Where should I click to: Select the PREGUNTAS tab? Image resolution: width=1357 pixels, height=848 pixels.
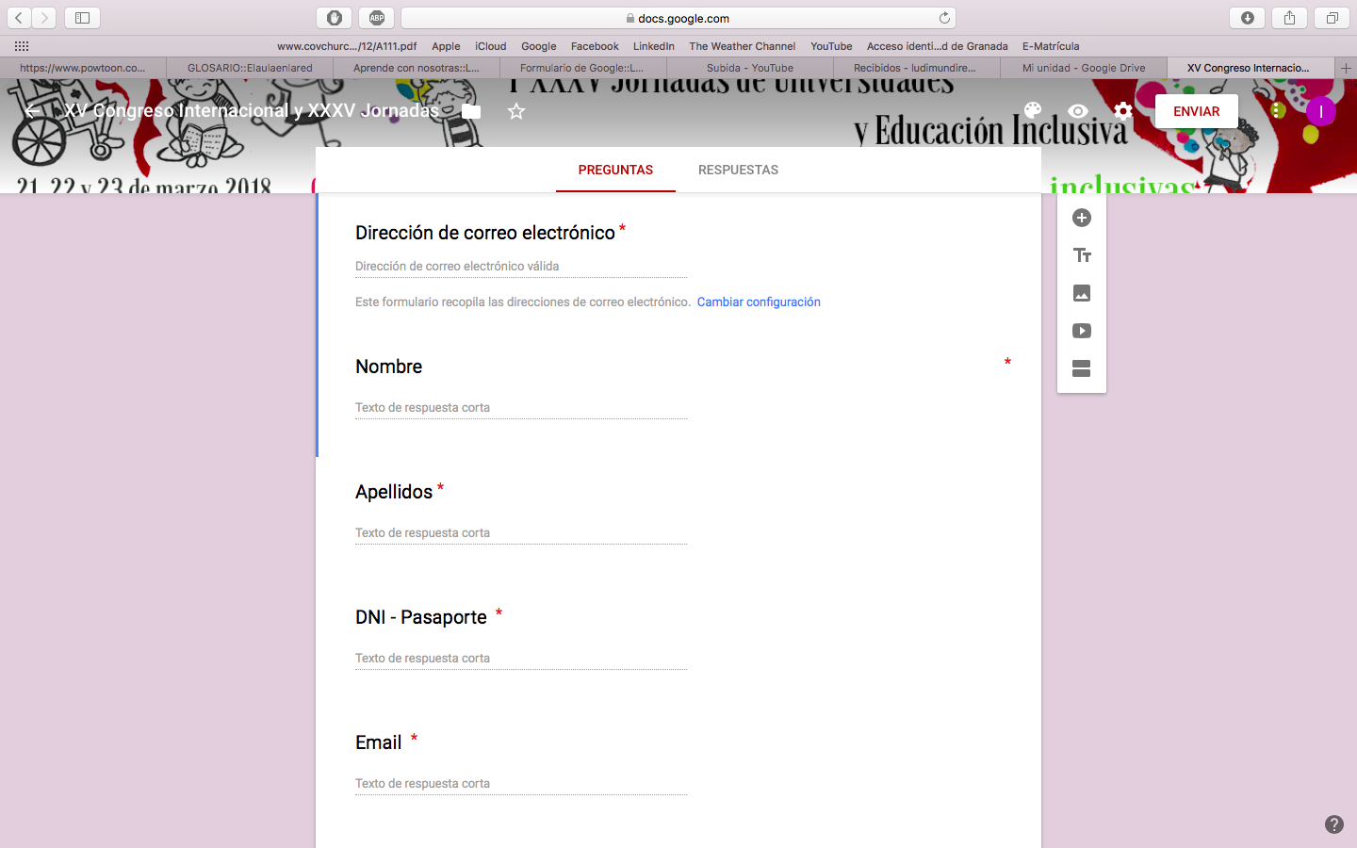point(615,170)
